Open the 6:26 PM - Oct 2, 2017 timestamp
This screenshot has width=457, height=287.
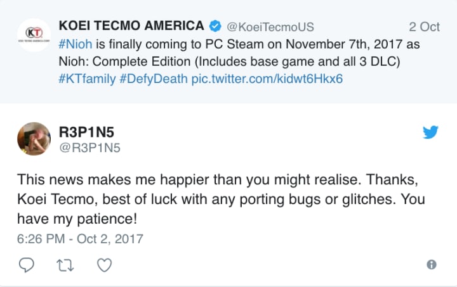tap(80, 239)
